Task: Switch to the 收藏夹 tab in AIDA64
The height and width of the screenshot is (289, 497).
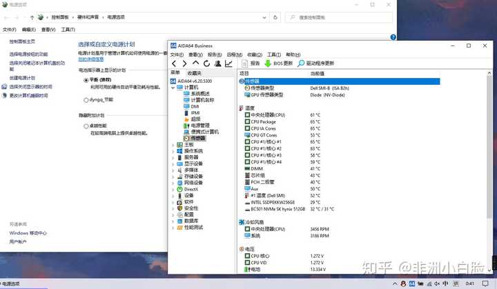Action: (194, 73)
